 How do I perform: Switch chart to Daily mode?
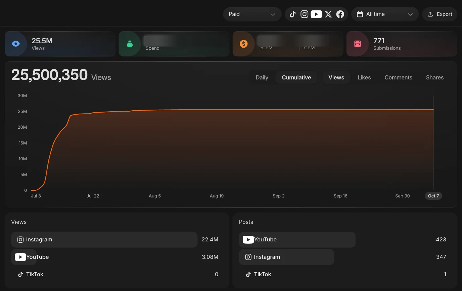click(x=262, y=77)
